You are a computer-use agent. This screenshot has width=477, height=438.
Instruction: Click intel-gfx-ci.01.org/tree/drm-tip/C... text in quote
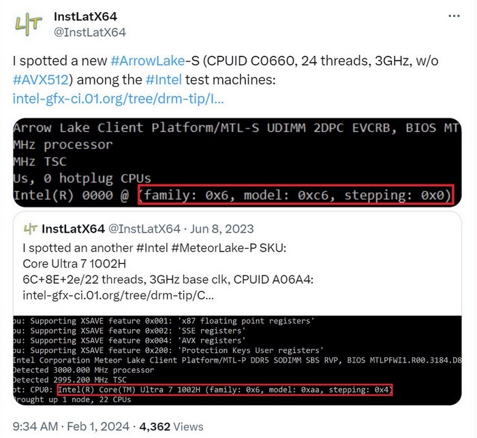119,295
